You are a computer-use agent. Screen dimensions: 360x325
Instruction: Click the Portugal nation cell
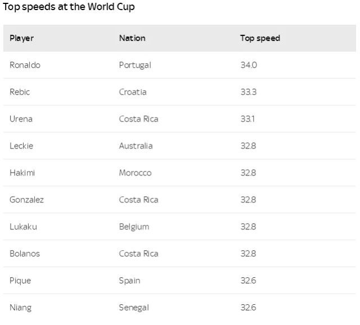[135, 65]
